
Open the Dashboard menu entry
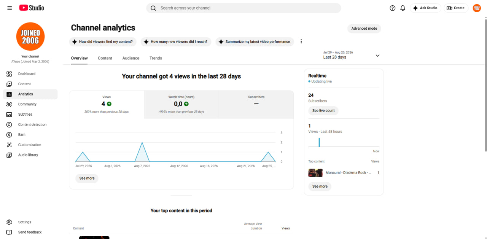pyautogui.click(x=30, y=74)
